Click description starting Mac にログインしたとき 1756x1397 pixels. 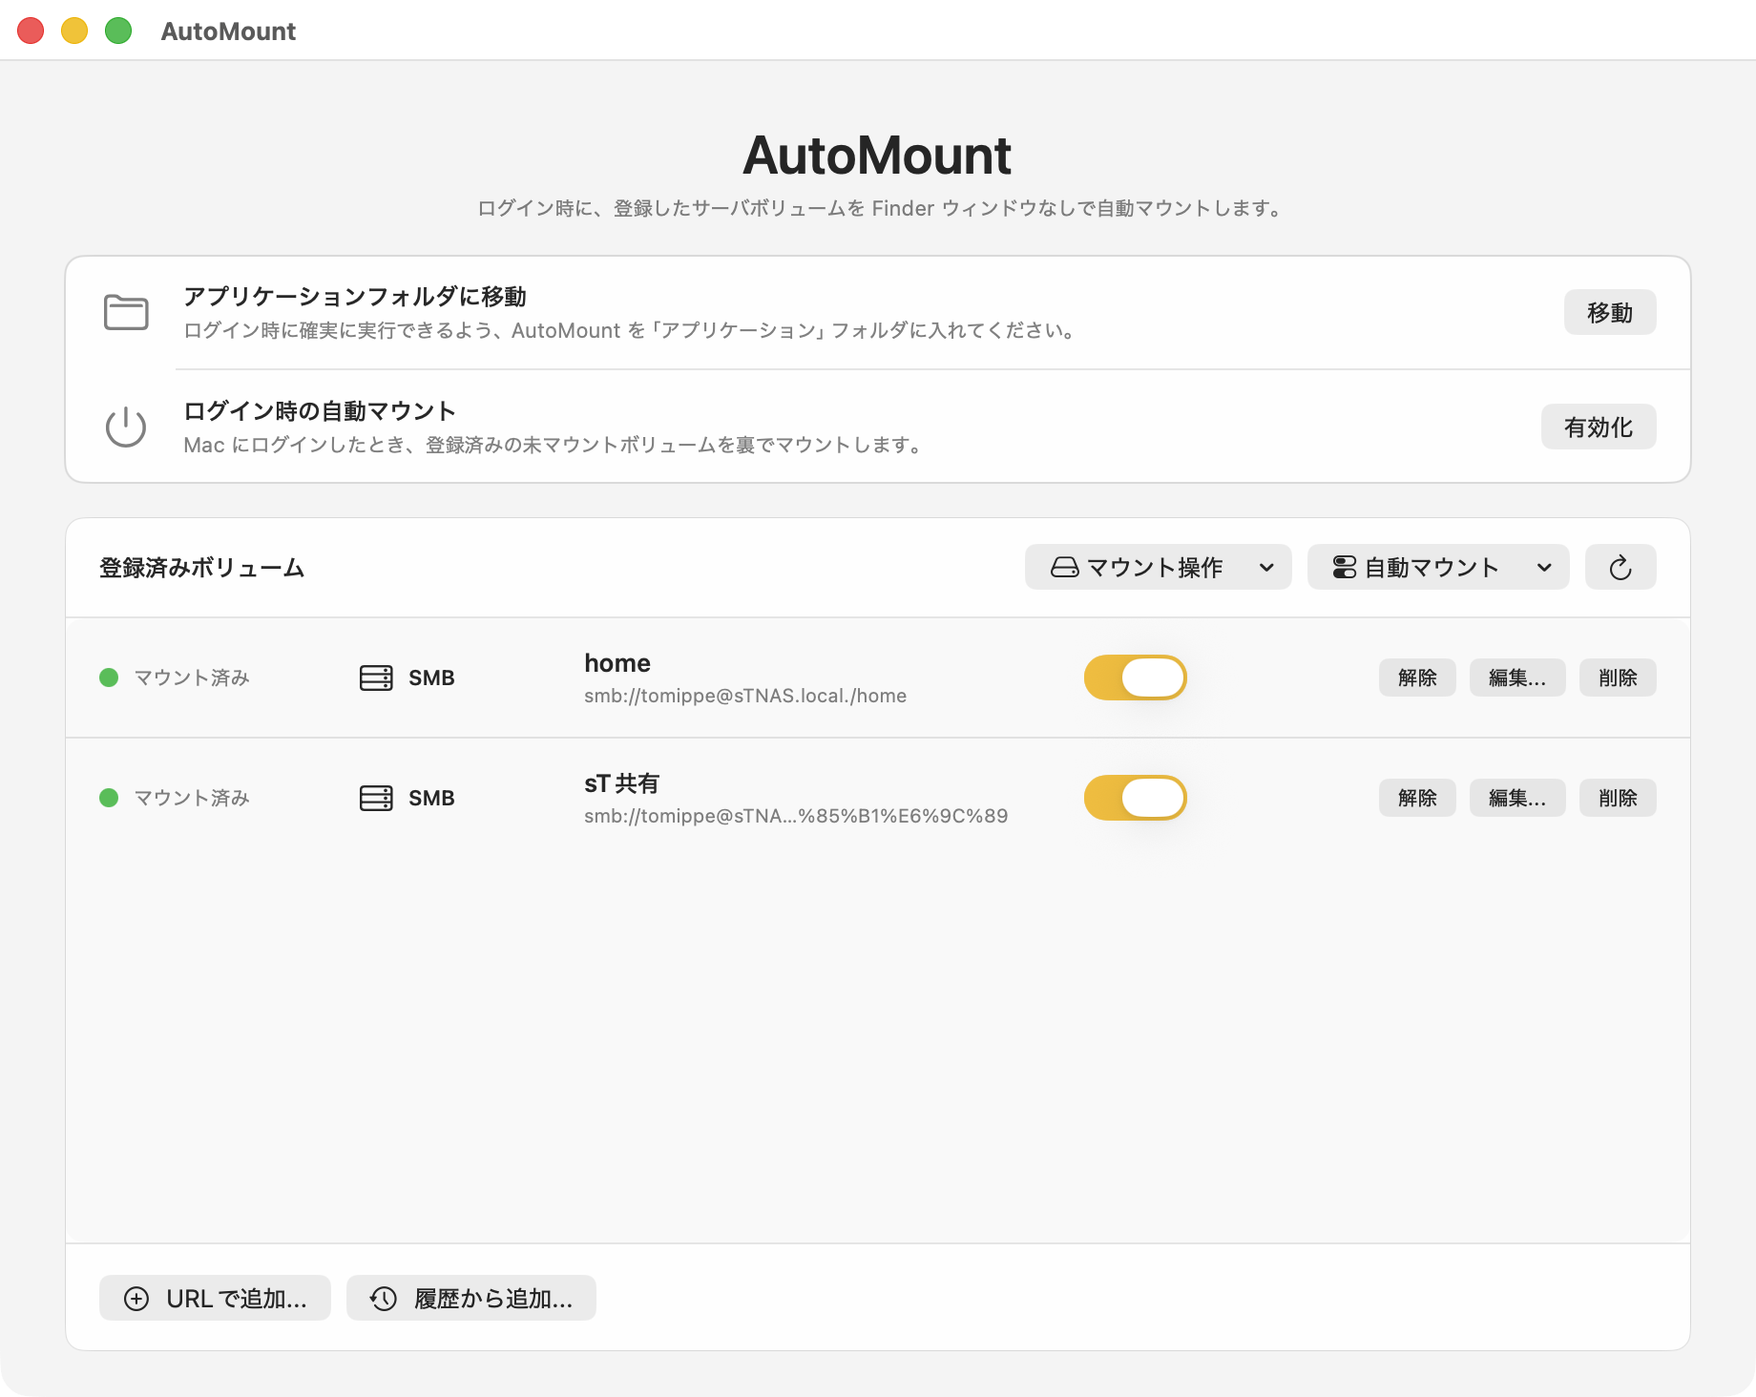pos(554,445)
